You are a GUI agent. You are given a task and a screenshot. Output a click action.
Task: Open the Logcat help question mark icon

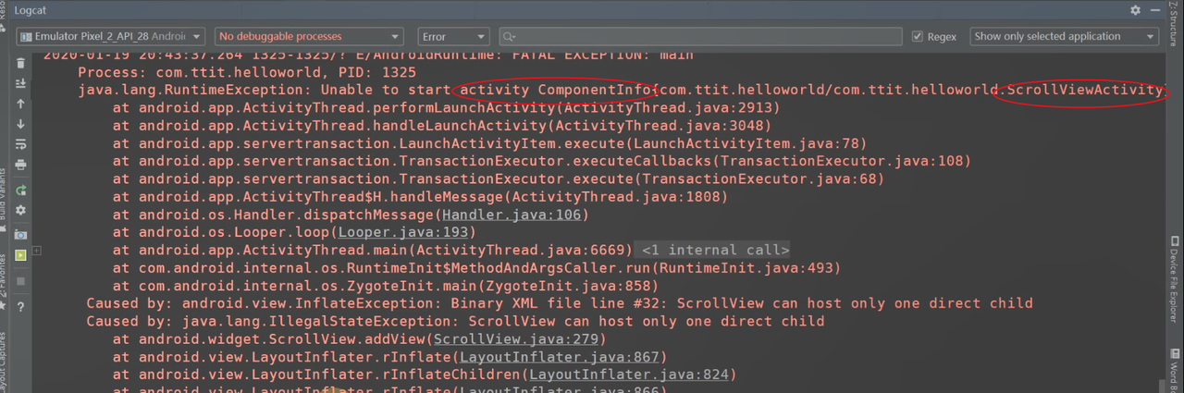[x=20, y=307]
